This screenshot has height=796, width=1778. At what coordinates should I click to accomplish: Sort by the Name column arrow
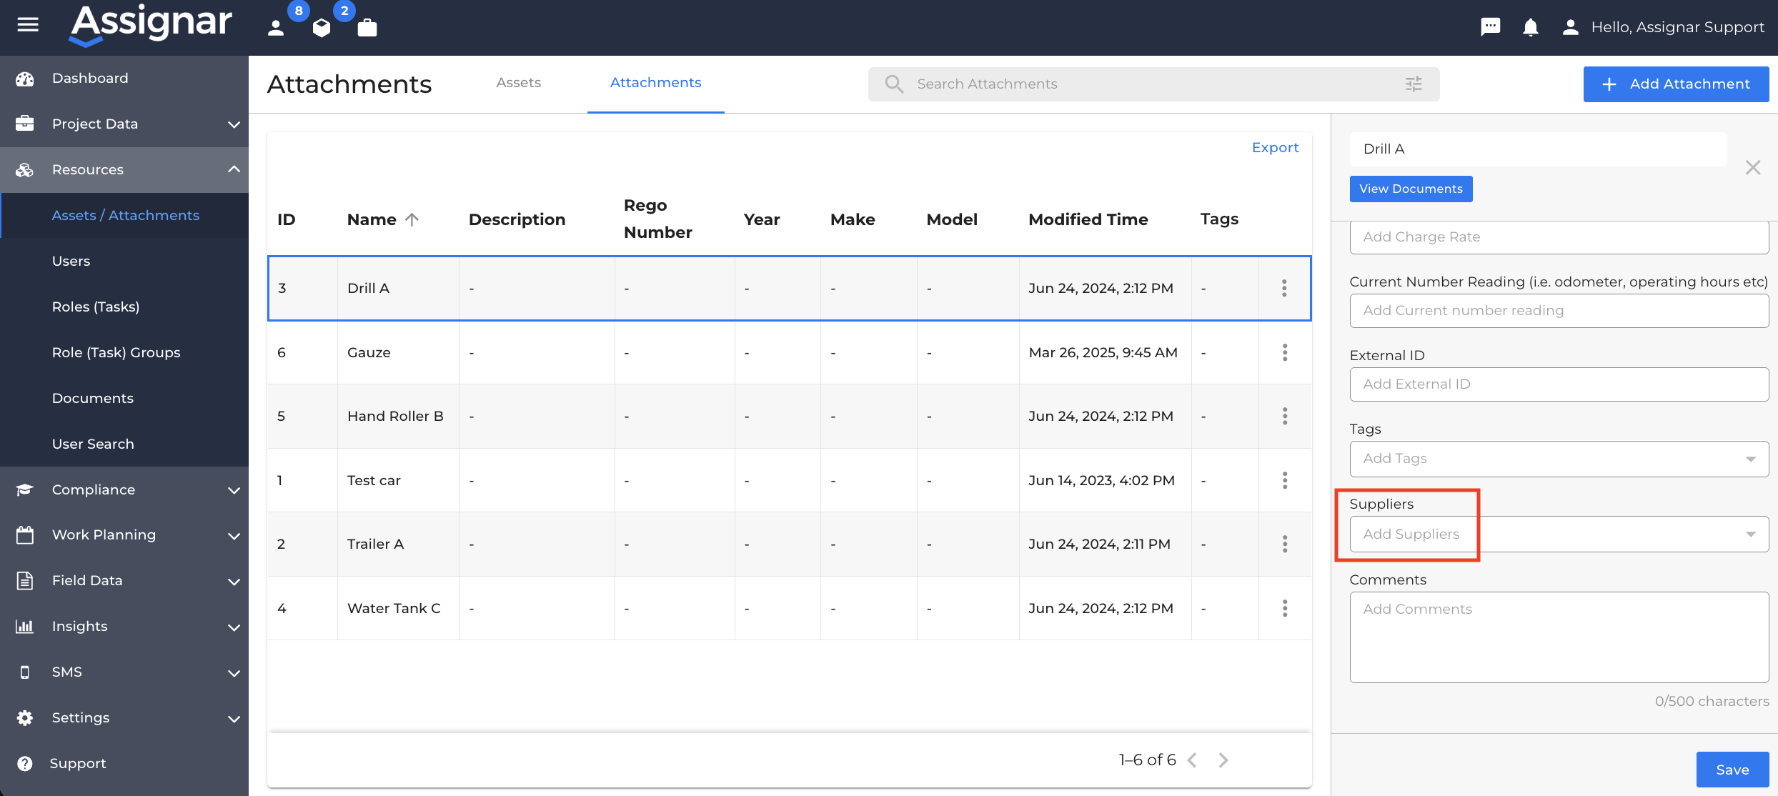coord(412,219)
